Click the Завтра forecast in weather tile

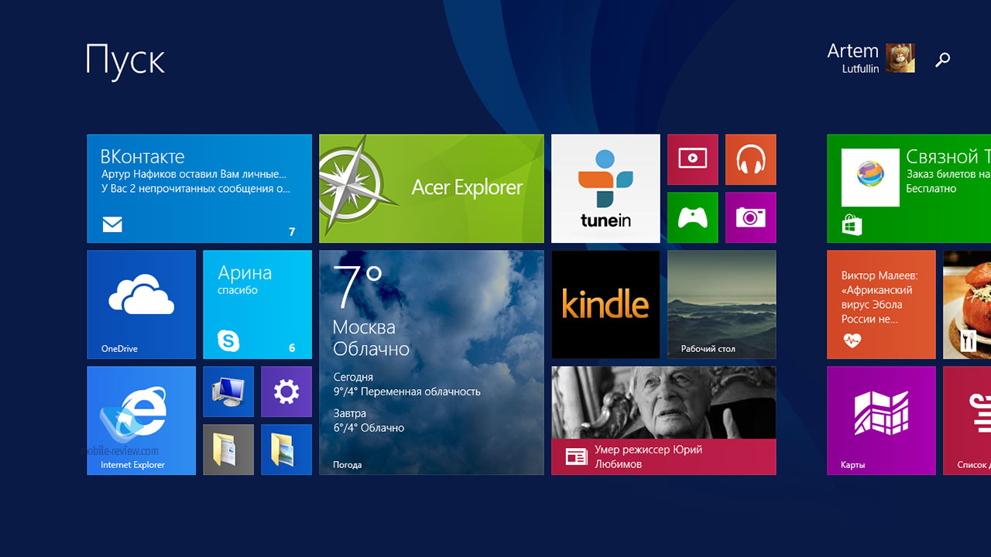click(x=369, y=420)
